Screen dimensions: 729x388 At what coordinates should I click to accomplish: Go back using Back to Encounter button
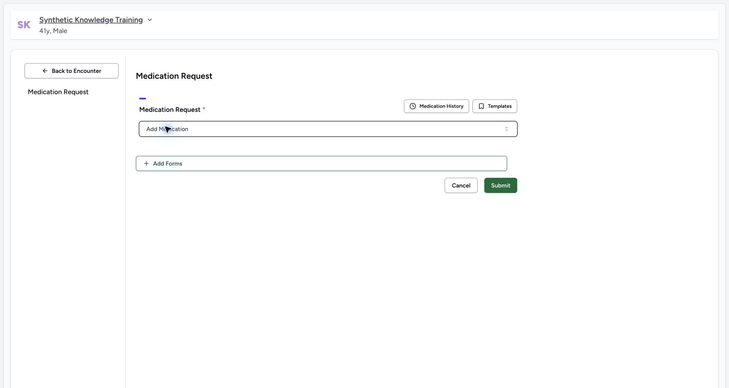(x=71, y=71)
